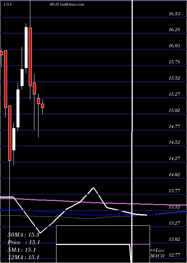187x263 pixels.
Task: Click the 15.02 price axis label
Action: tap(174, 110)
